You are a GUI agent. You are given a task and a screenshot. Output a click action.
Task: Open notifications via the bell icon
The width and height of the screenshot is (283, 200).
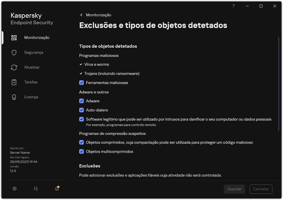57,189
